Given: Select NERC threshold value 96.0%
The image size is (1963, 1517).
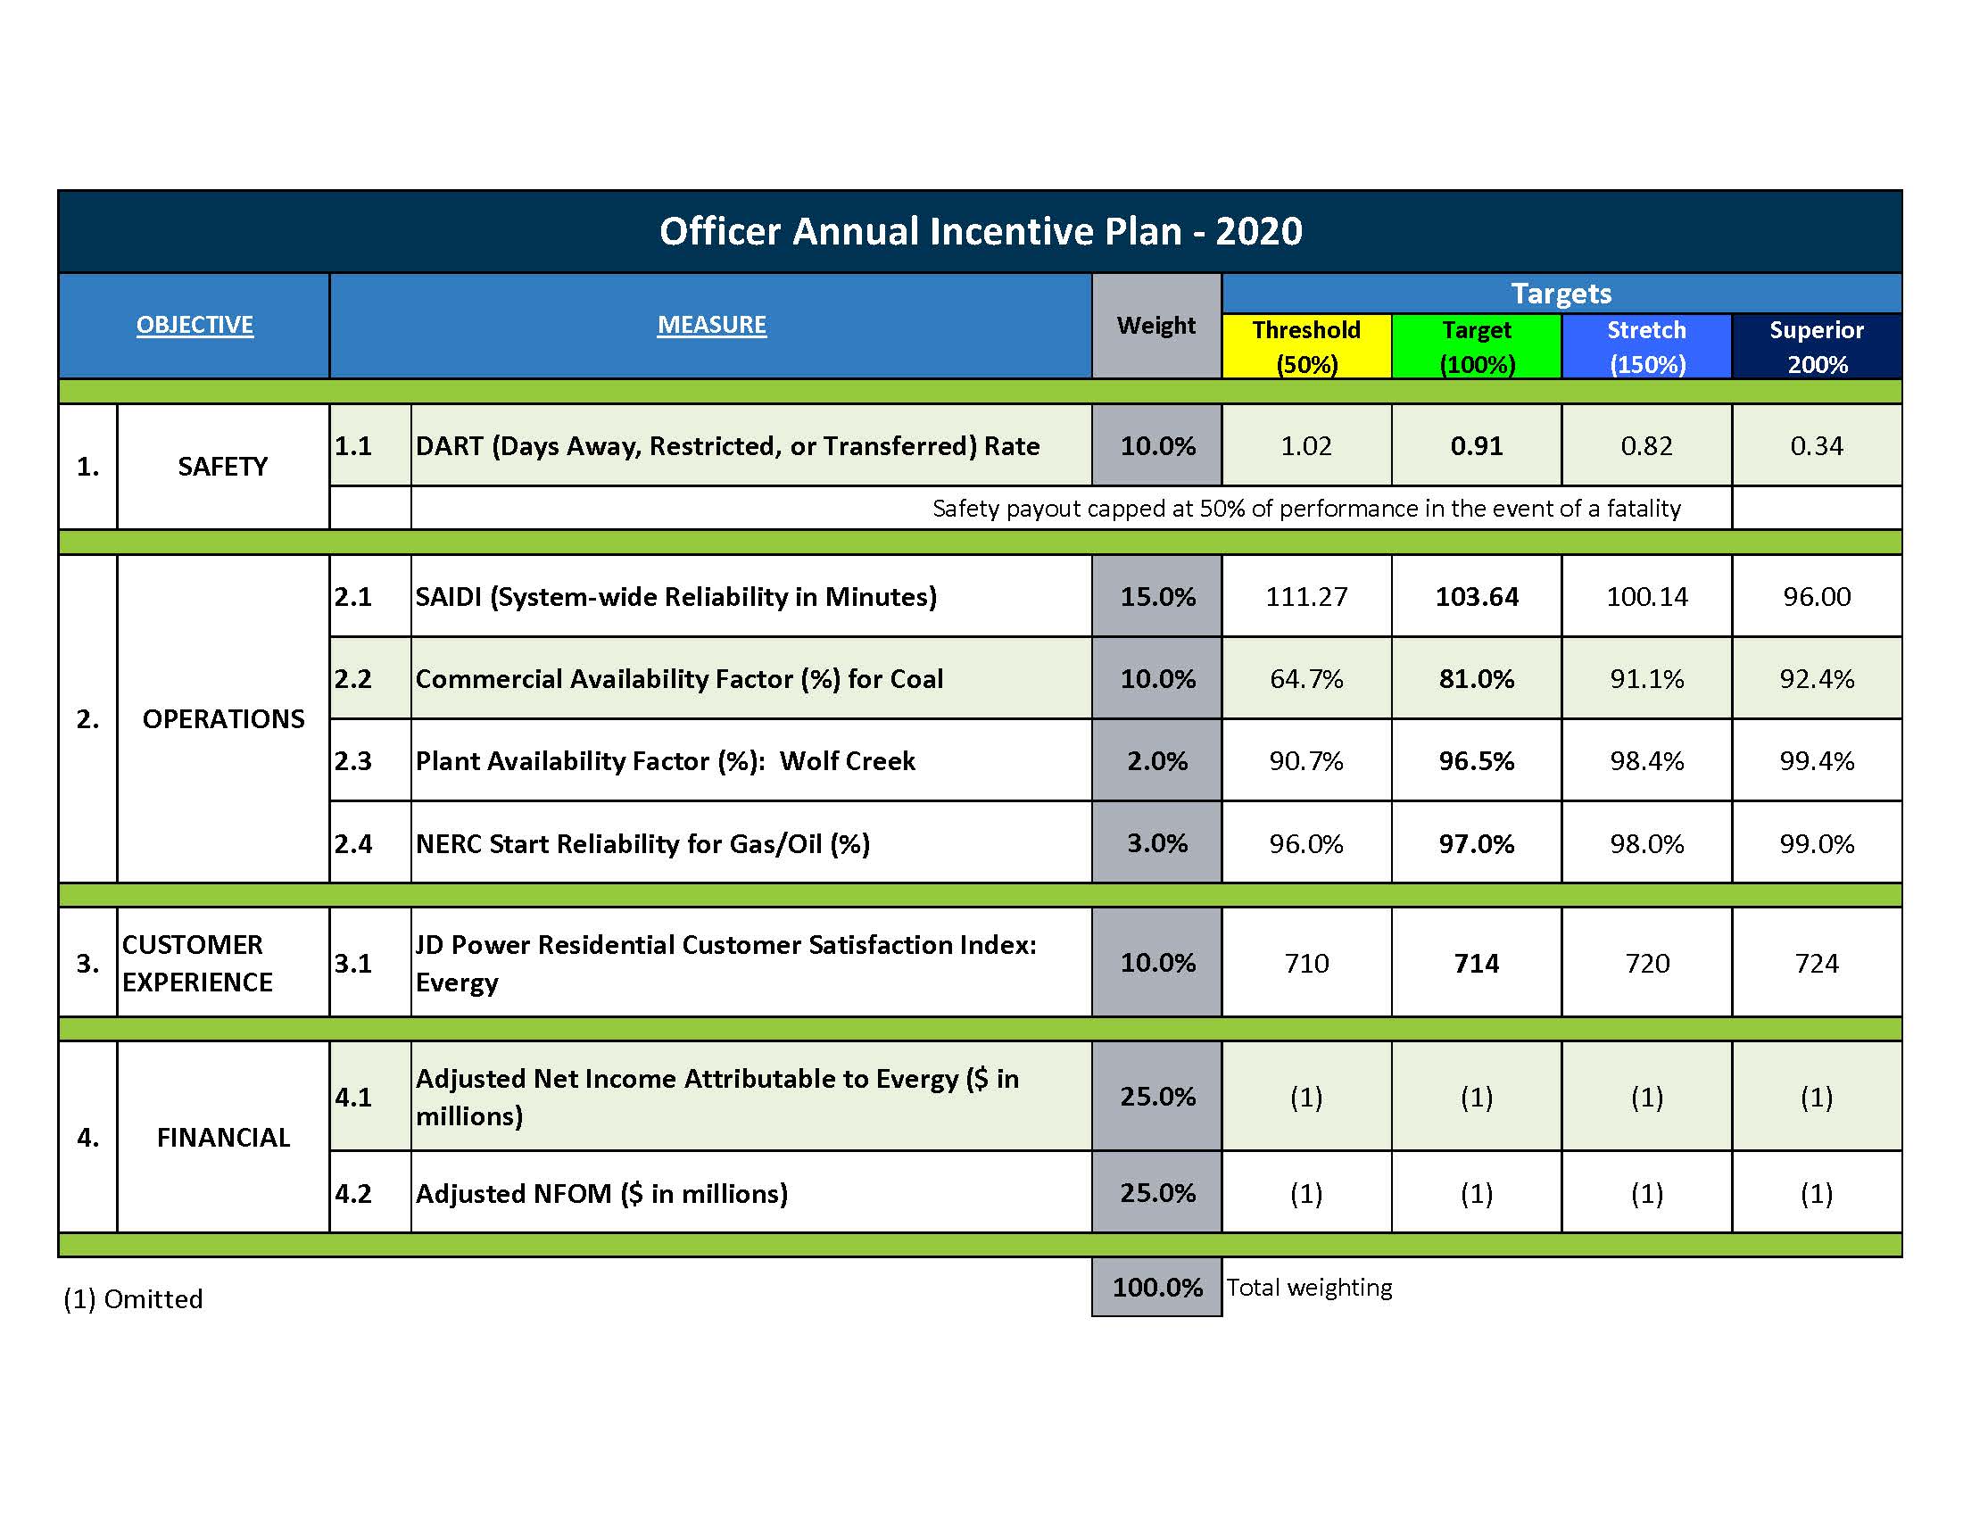Looking at the screenshot, I should click(1306, 843).
